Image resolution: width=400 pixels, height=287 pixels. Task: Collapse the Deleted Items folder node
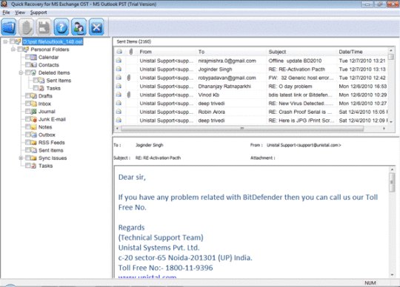pos(21,72)
